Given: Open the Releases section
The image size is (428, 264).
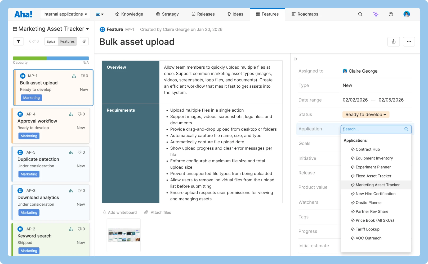Looking at the screenshot, I should (x=203, y=14).
